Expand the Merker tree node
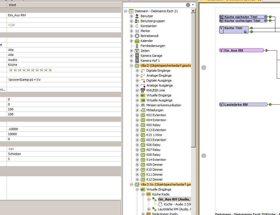 [132, 31]
